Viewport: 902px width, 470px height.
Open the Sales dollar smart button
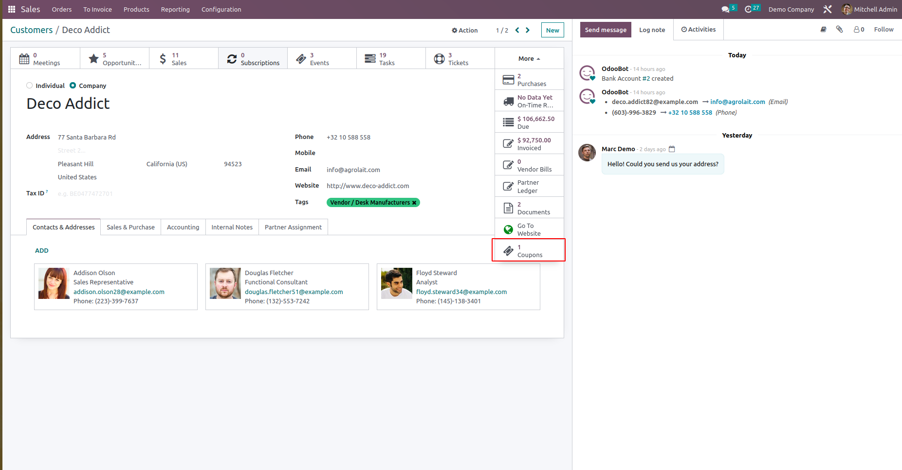point(184,58)
